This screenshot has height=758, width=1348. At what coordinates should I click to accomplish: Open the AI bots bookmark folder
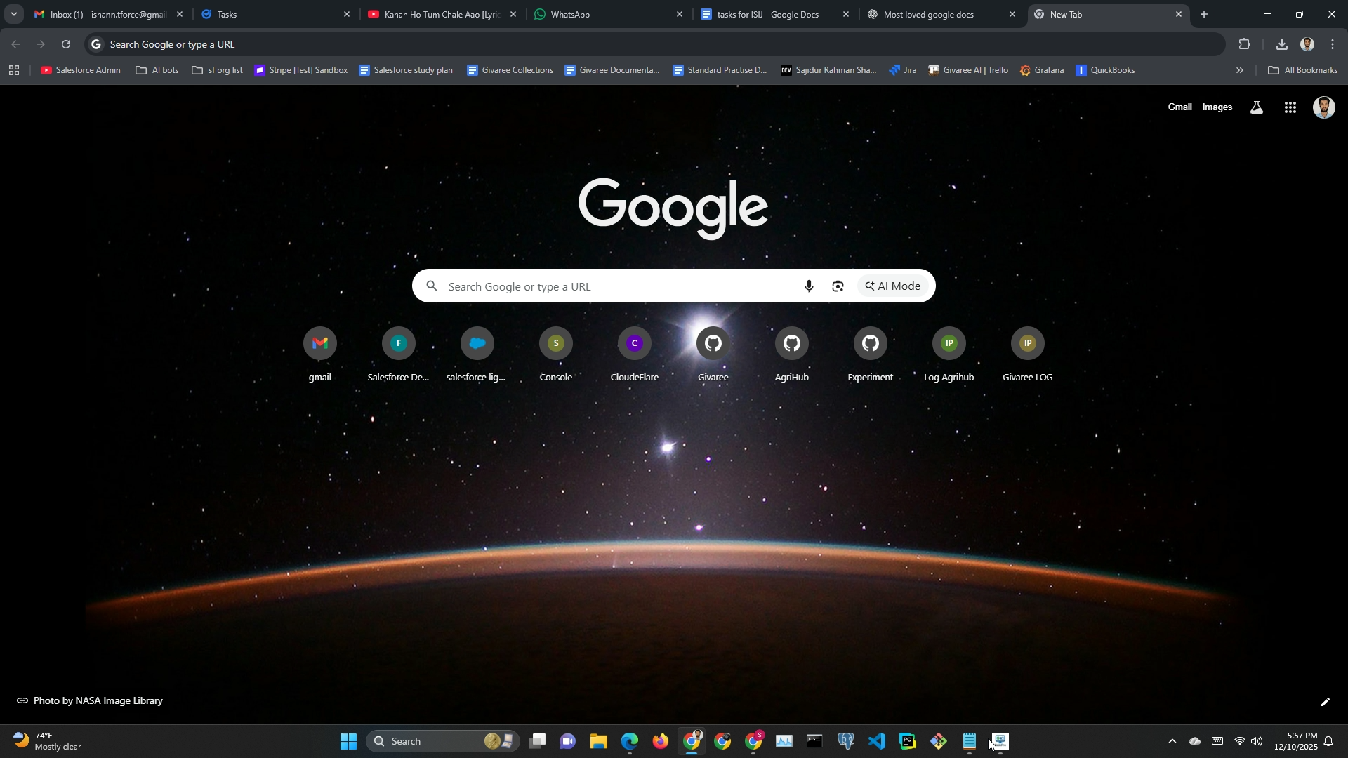tap(157, 70)
